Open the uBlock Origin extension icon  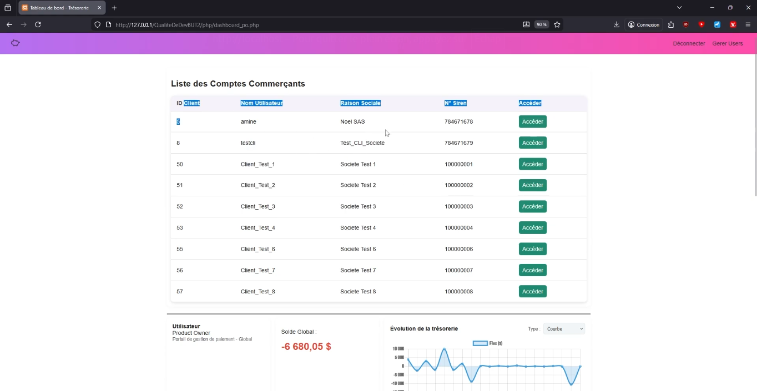[686, 24]
